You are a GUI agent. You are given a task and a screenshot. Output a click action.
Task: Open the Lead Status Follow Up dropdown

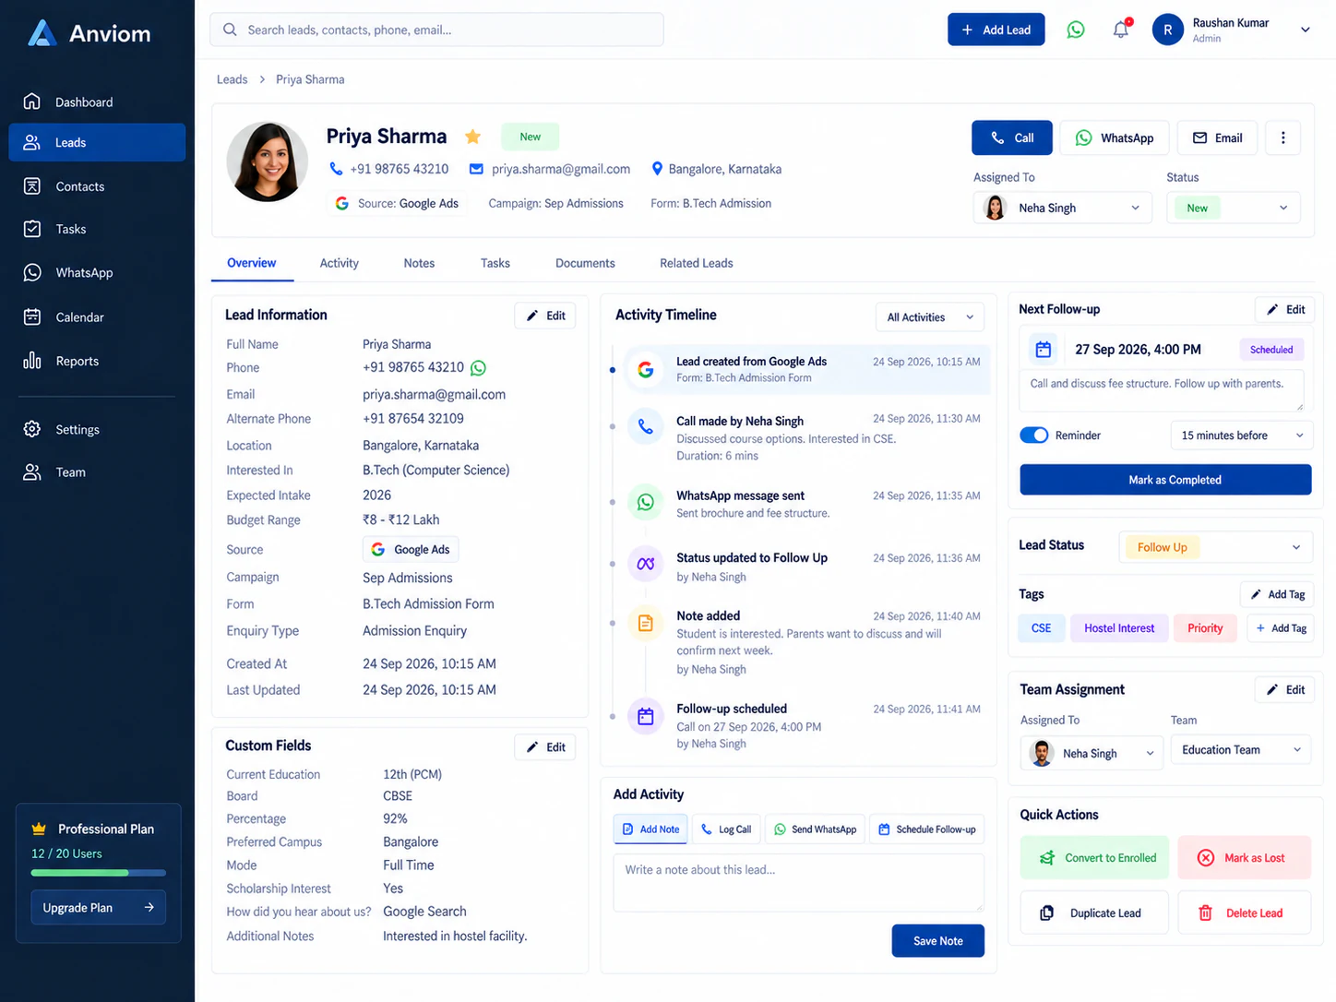pyautogui.click(x=1215, y=547)
